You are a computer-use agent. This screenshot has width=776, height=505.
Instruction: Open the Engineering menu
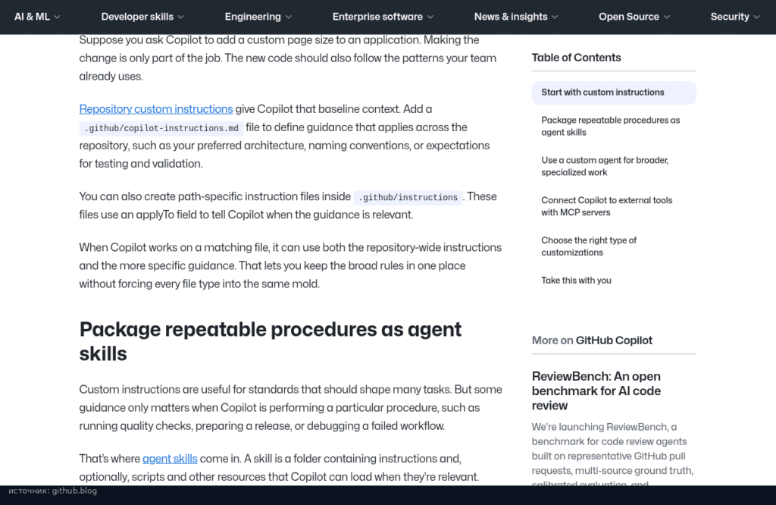point(258,17)
